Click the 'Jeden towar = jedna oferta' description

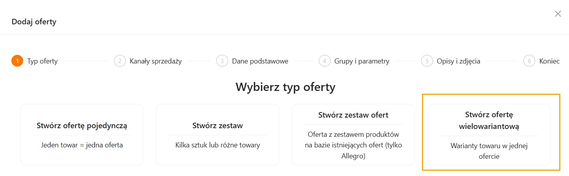pyautogui.click(x=82, y=145)
